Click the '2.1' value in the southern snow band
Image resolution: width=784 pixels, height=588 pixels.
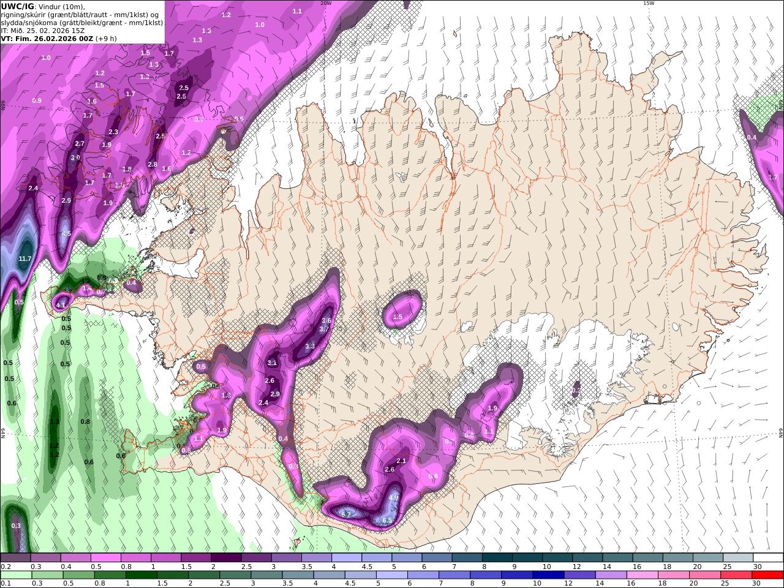(x=402, y=461)
